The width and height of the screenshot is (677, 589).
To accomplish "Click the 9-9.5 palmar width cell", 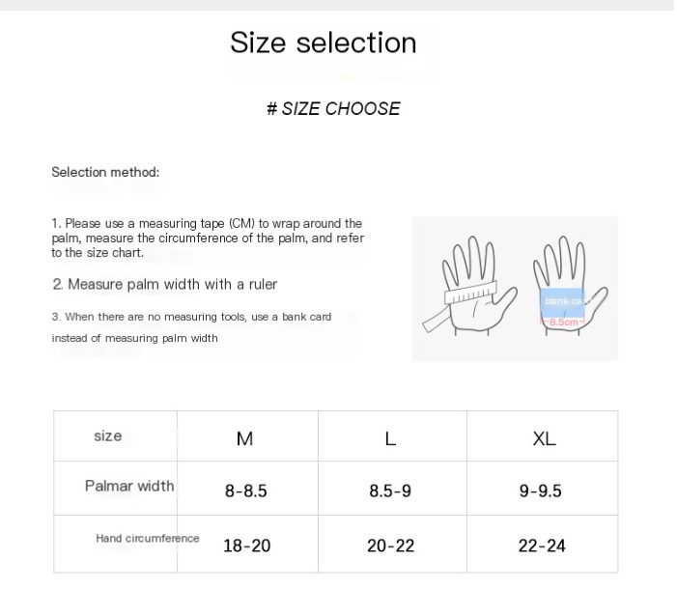I will [540, 491].
